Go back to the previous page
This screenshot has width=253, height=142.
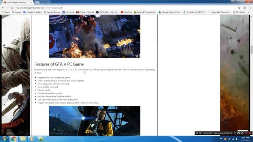tap(3, 8)
